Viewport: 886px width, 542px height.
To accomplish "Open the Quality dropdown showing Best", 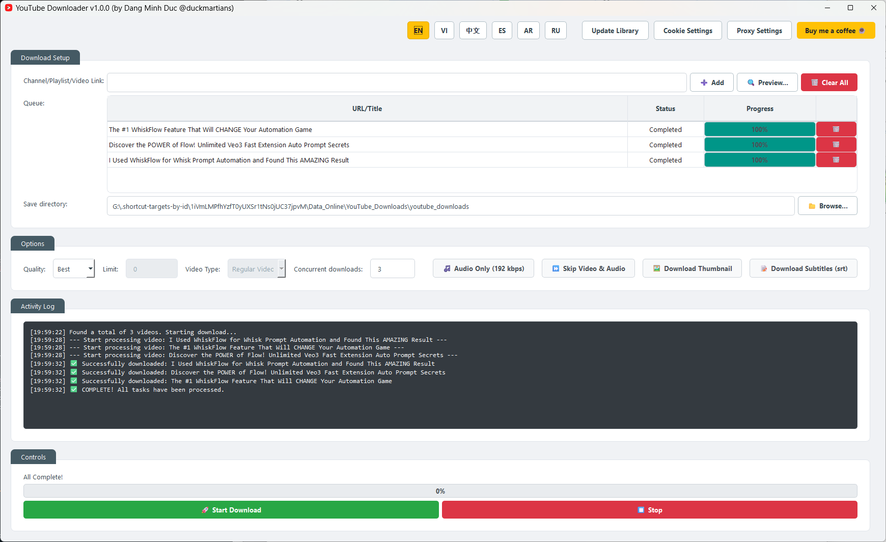I will tap(74, 269).
